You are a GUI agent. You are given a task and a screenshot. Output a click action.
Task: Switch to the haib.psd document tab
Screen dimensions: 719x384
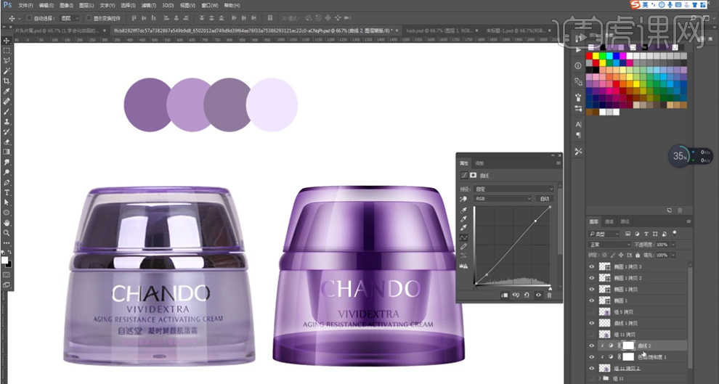440,30
